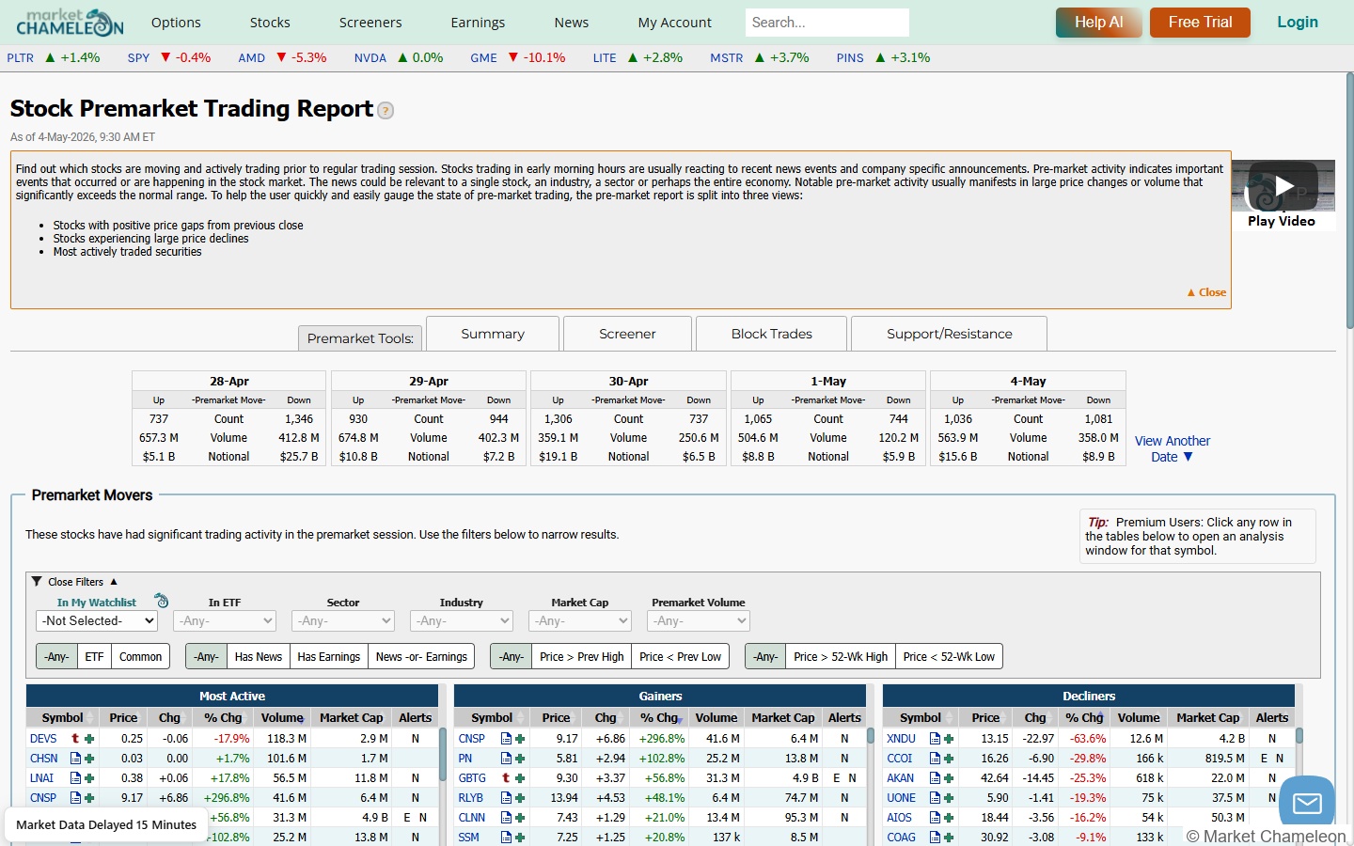
Task: Open the GME ticker link
Action: (x=483, y=57)
